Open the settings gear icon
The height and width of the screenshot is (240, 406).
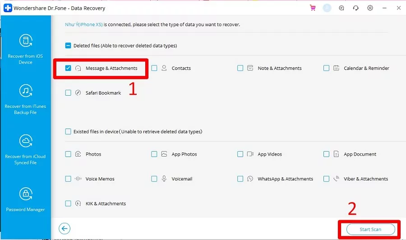370,8
